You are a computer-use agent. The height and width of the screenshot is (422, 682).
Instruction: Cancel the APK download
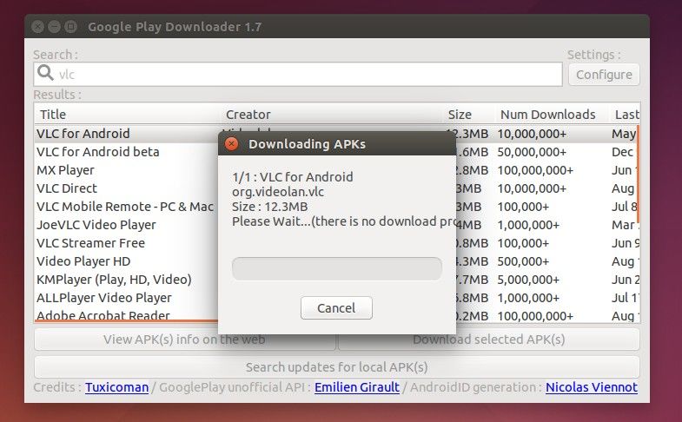click(336, 307)
